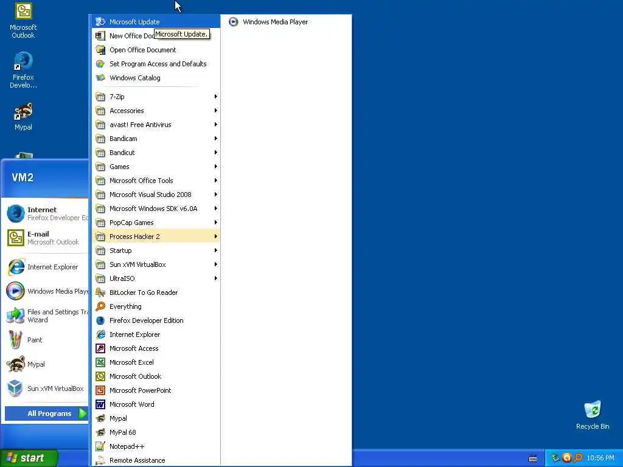The width and height of the screenshot is (623, 467).
Task: Click Firefox Developer Edition icon in All Programs
Action: point(100,320)
